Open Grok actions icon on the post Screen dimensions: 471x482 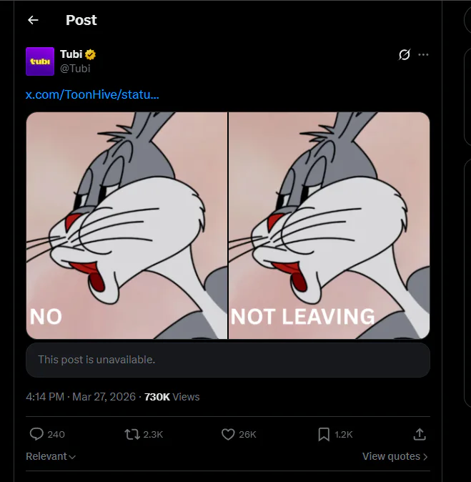click(404, 55)
